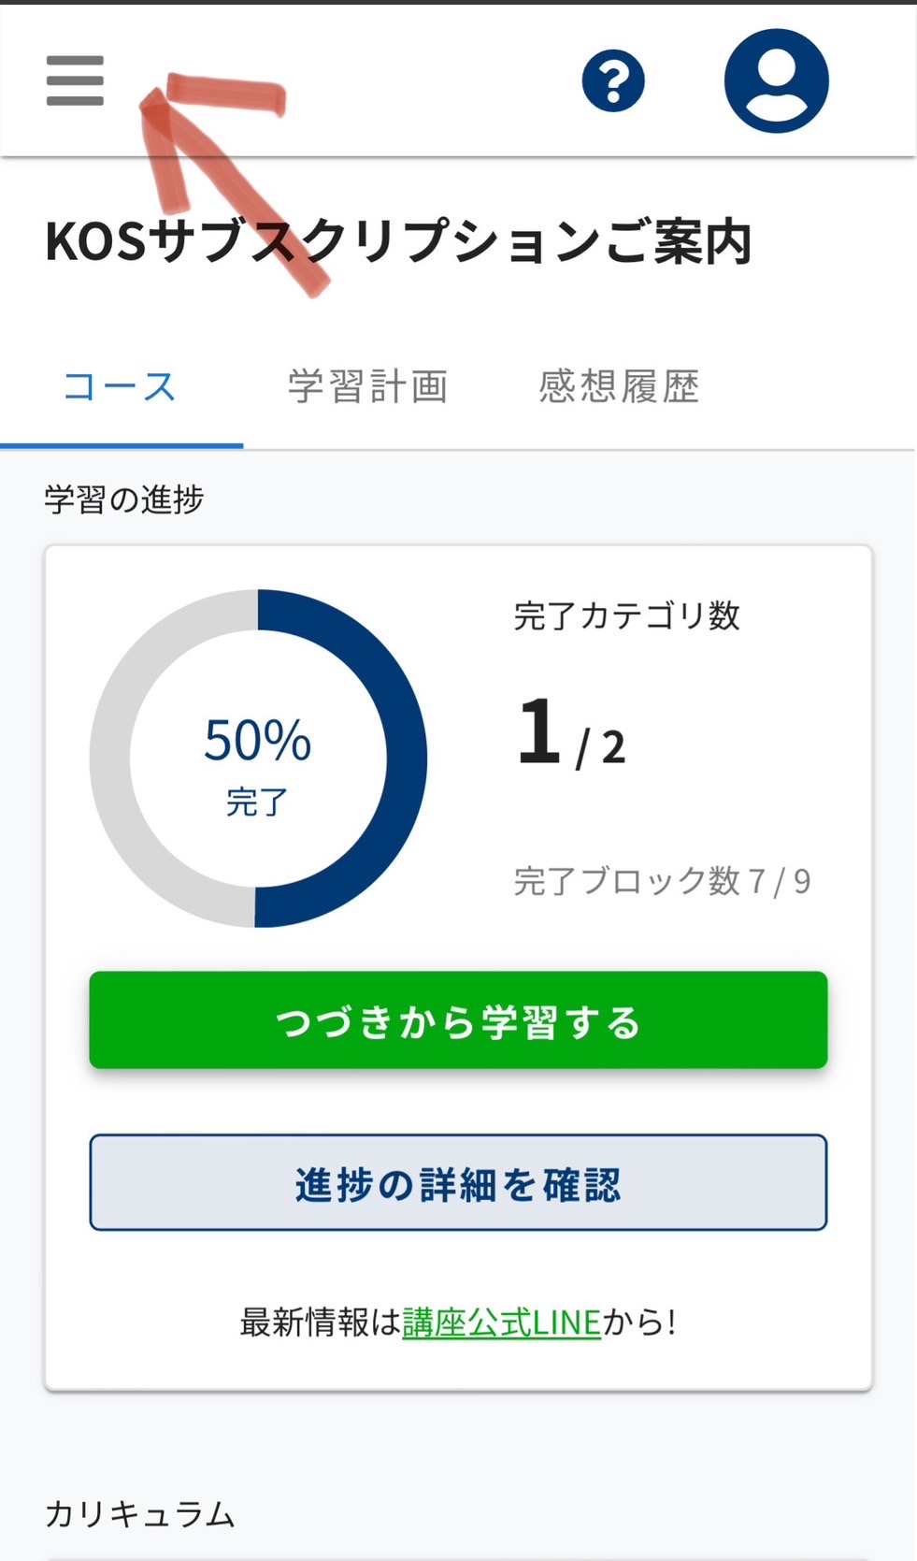Image resolution: width=917 pixels, height=1561 pixels.
Task: Open help via question mark icon
Action: point(613,81)
